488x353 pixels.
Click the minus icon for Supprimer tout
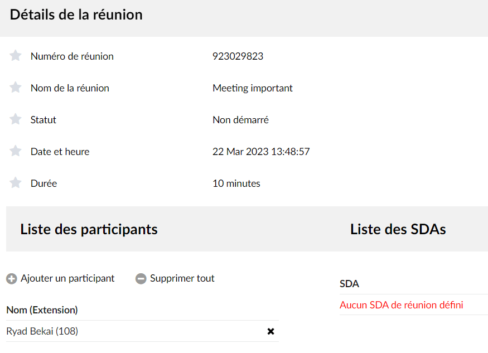(x=141, y=279)
